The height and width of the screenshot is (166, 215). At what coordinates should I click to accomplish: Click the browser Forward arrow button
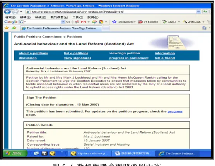coord(15,12)
